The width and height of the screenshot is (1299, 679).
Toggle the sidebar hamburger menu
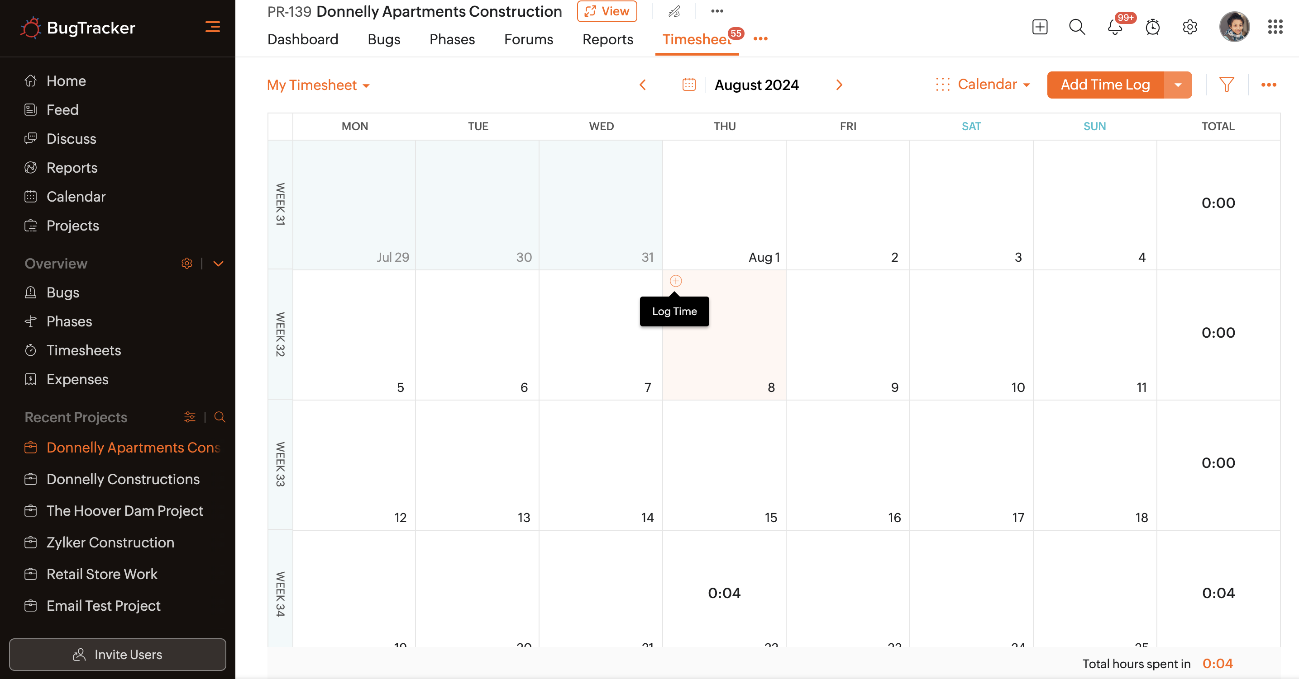tap(212, 27)
